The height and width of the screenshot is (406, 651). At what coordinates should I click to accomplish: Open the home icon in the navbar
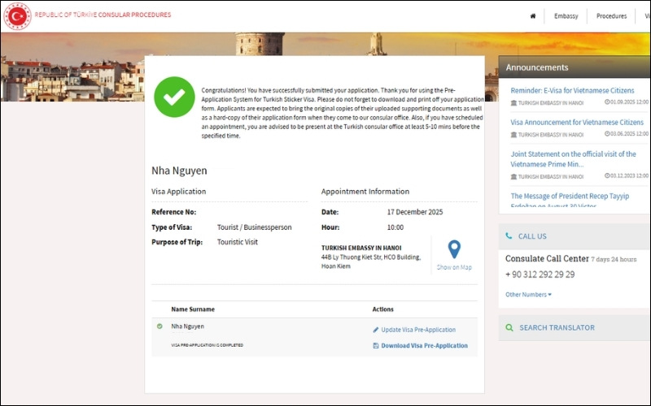533,16
